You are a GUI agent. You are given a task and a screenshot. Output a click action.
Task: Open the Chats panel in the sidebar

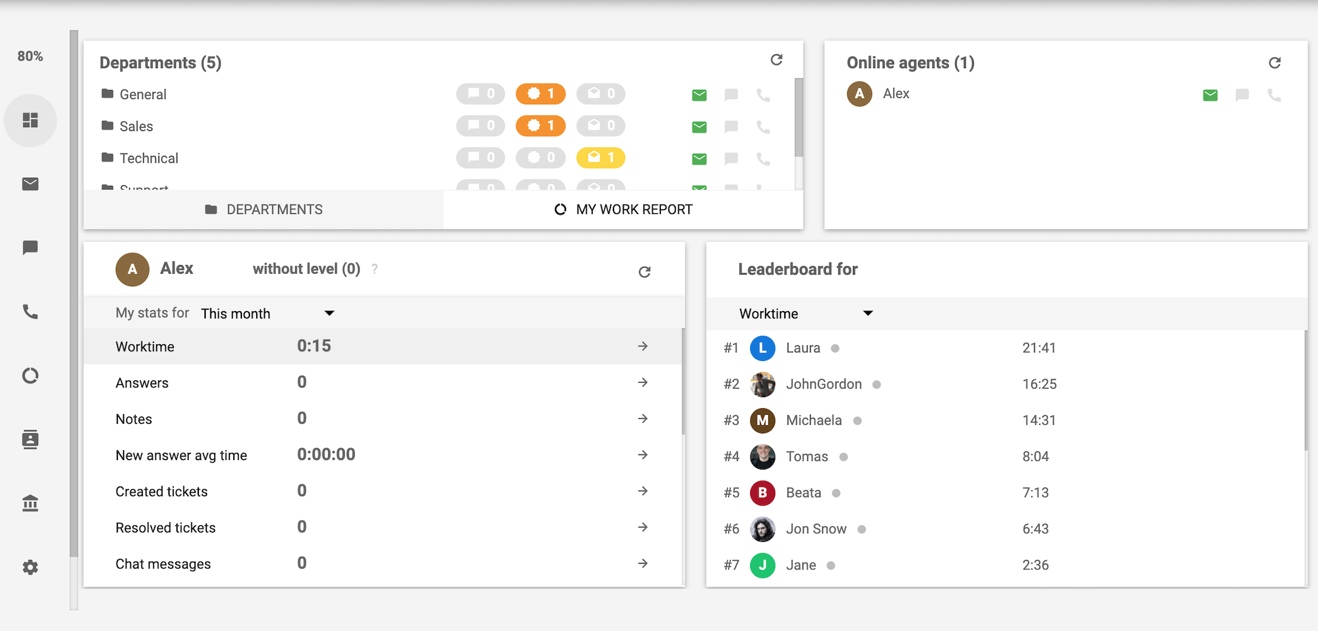click(x=31, y=247)
